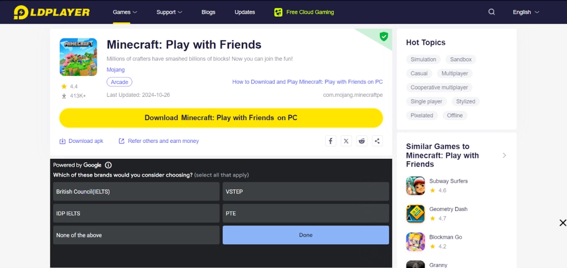Viewport: 567px width, 268px height.
Task: Expand the Support menu dropdown
Action: point(169,12)
